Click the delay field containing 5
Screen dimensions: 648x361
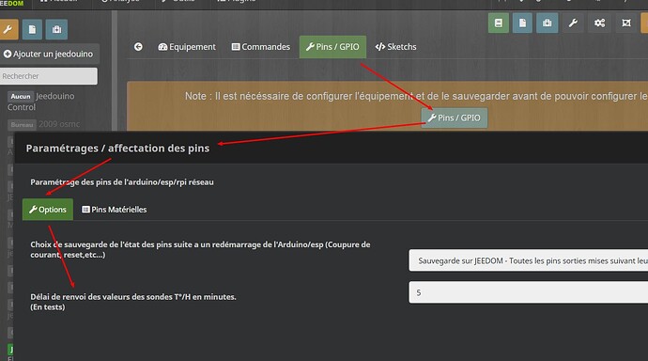[528, 292]
